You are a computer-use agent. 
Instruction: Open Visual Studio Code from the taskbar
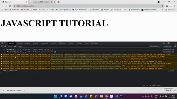[116, 96]
